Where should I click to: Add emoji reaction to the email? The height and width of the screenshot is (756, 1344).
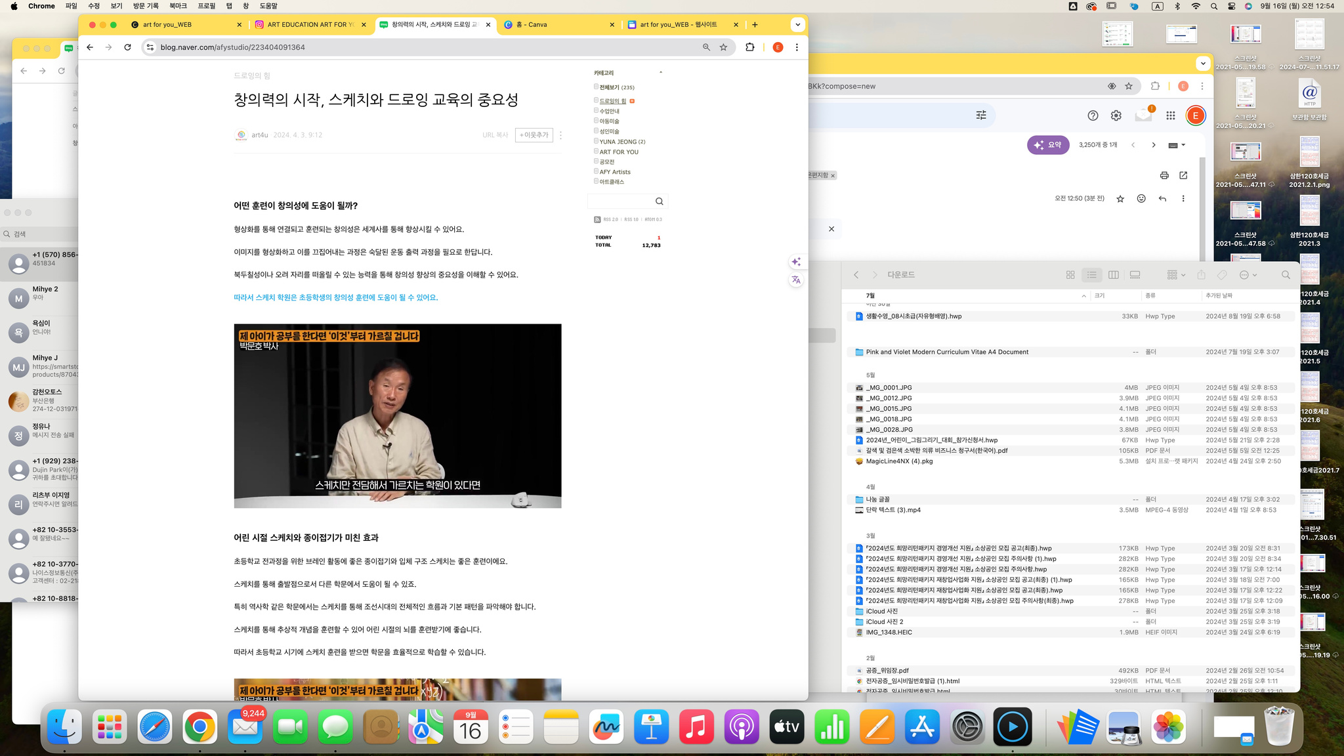click(1141, 199)
